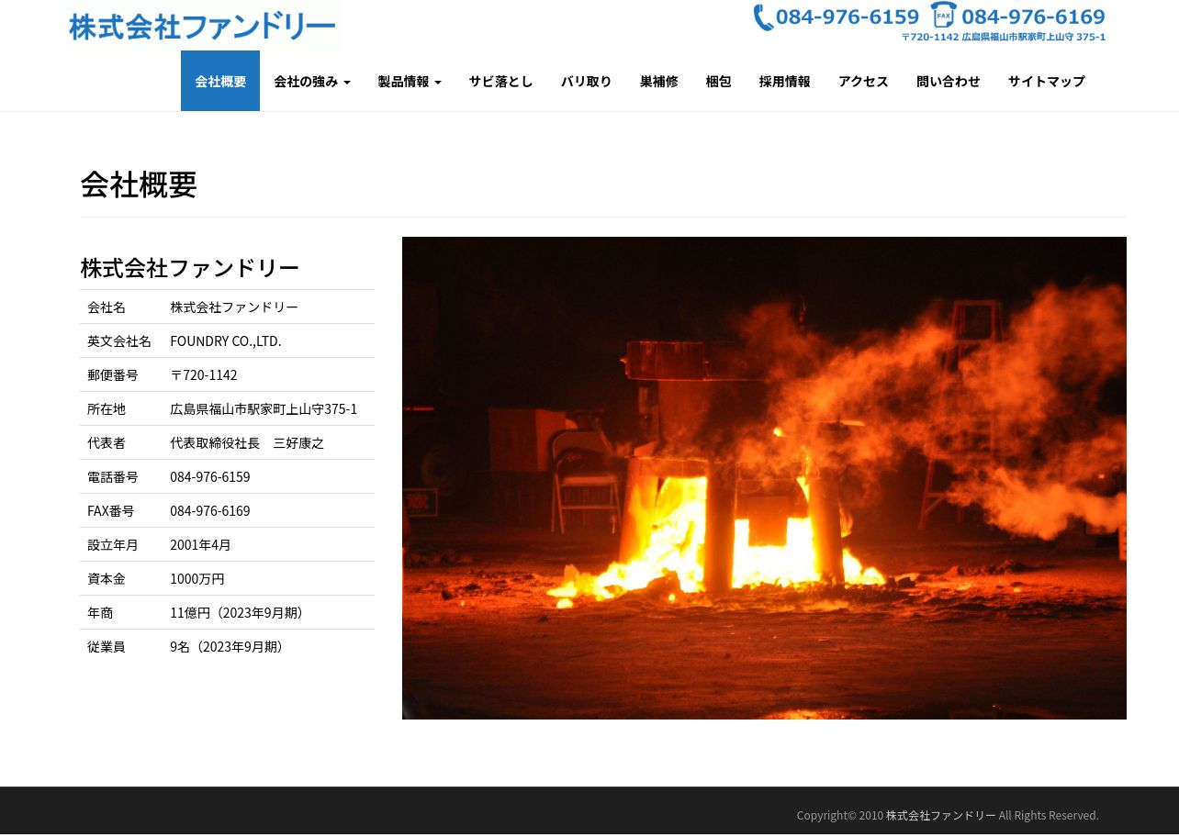
Task: Click the telephone handset icon in the header
Action: click(x=762, y=17)
